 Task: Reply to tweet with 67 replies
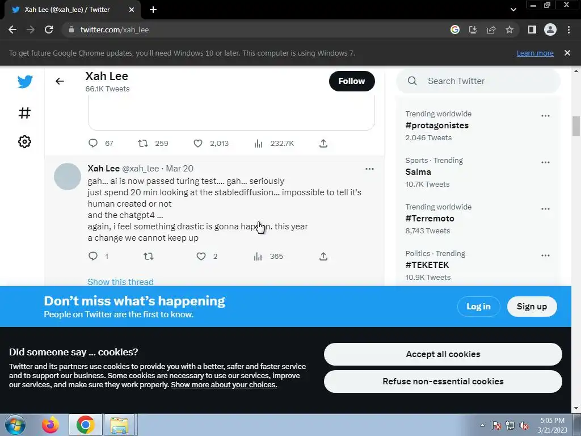[x=93, y=143]
